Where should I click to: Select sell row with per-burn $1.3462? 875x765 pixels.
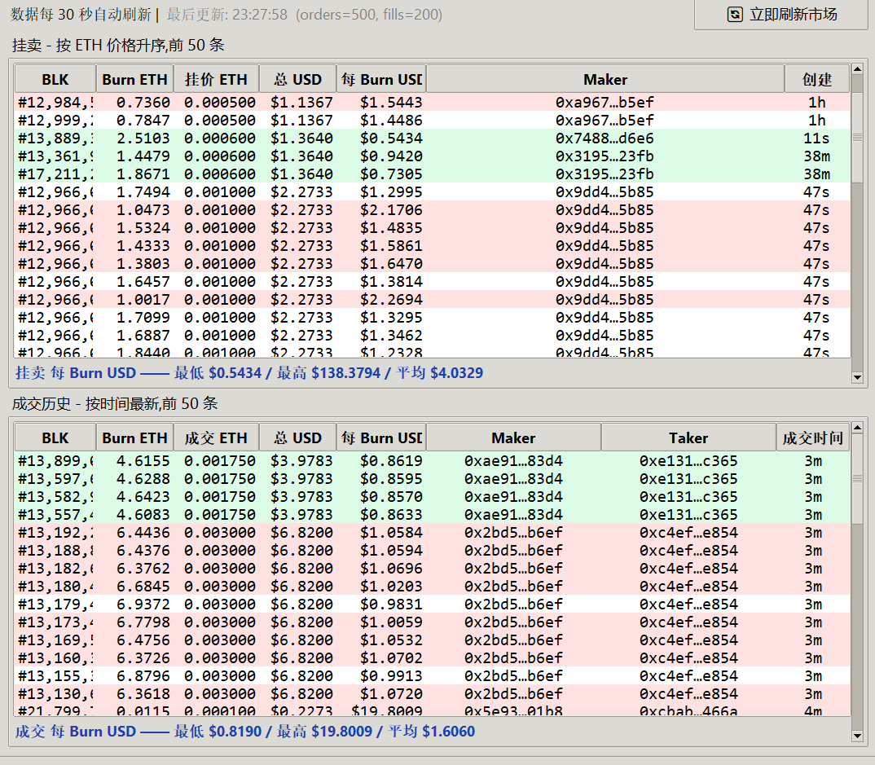click(x=433, y=336)
